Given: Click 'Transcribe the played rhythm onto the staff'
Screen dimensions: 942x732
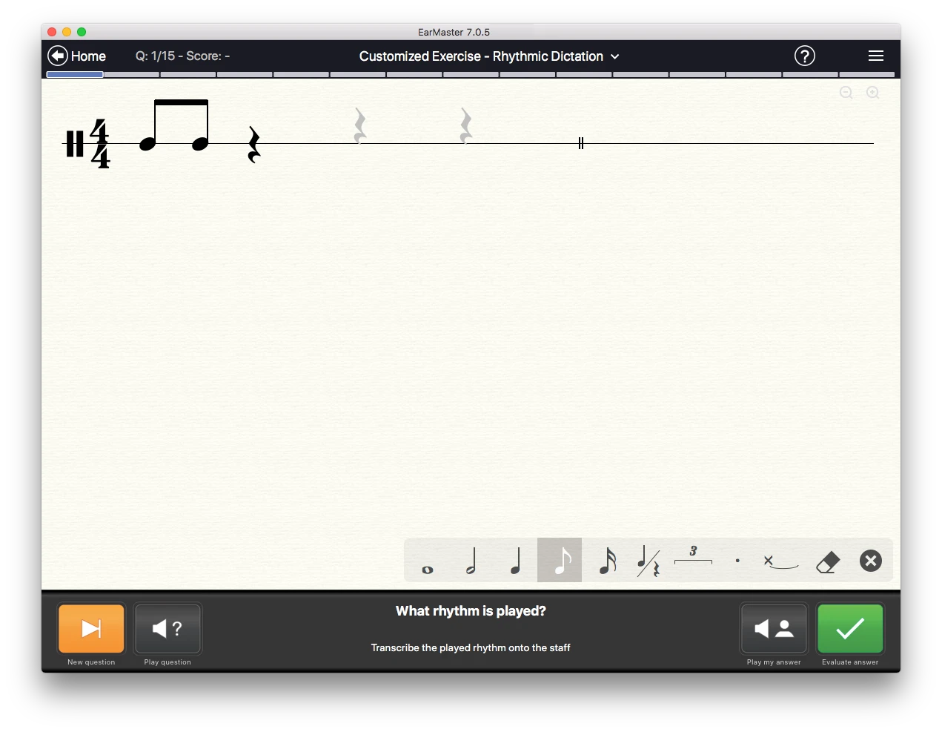Looking at the screenshot, I should pos(471,647).
